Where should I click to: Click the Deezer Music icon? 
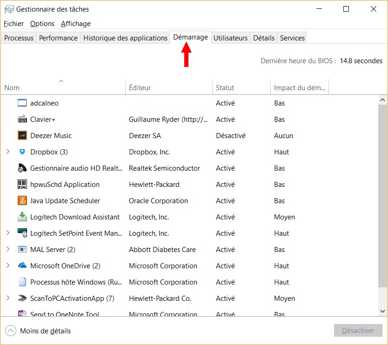tap(22, 135)
